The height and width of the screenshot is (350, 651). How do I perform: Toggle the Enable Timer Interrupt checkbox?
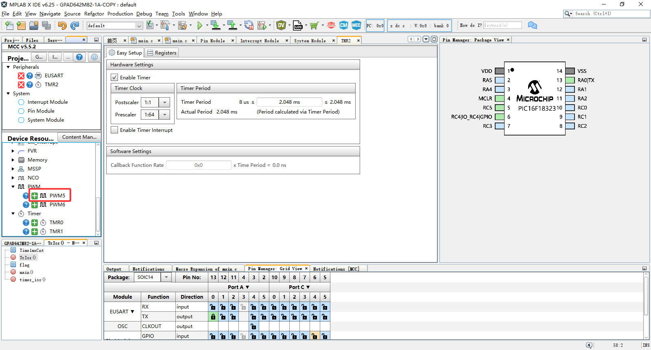[115, 130]
